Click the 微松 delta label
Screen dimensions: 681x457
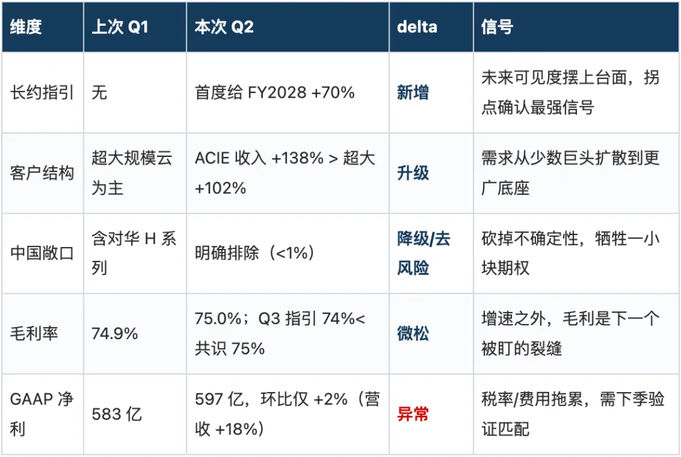[x=412, y=333]
